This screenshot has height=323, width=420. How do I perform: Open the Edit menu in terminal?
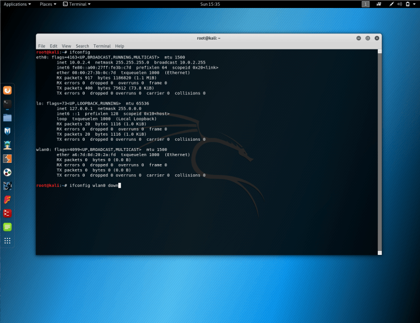[53, 46]
